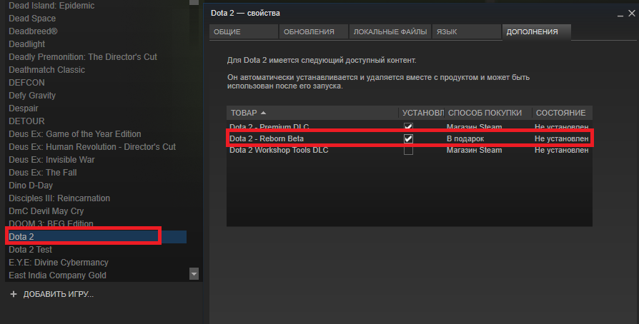Click the library list scroll-down arrow

tap(194, 274)
